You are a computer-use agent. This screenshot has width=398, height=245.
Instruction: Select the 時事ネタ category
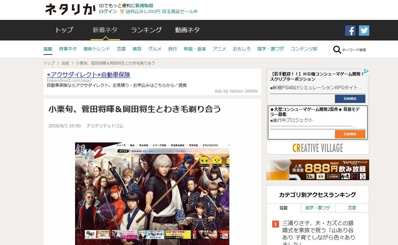coord(68,49)
